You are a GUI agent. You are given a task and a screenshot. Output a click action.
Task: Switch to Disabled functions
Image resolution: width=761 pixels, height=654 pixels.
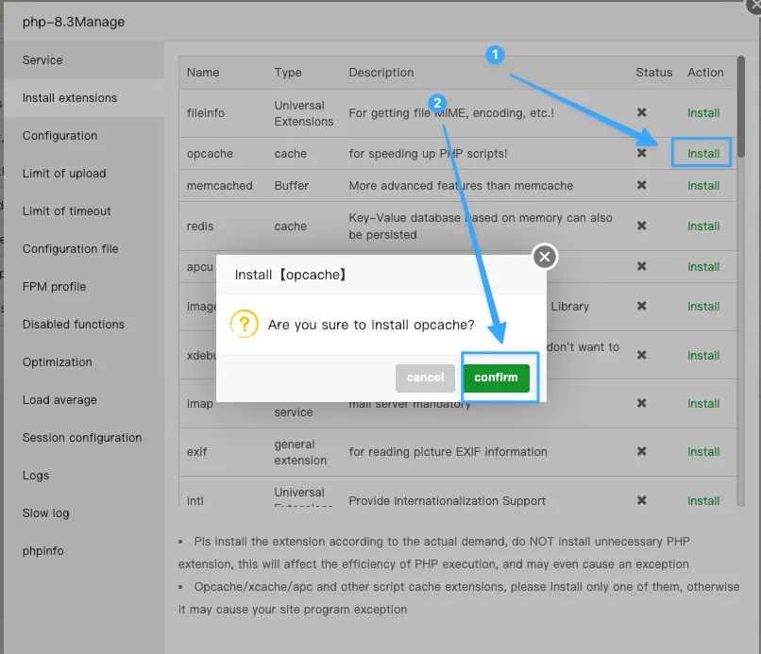click(74, 325)
